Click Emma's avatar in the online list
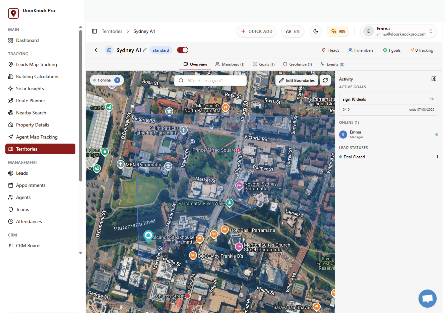The image size is (445, 313). [x=343, y=135]
